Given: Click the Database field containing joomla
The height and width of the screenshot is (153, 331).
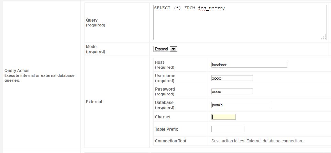Looking at the screenshot, I should (x=241, y=105).
